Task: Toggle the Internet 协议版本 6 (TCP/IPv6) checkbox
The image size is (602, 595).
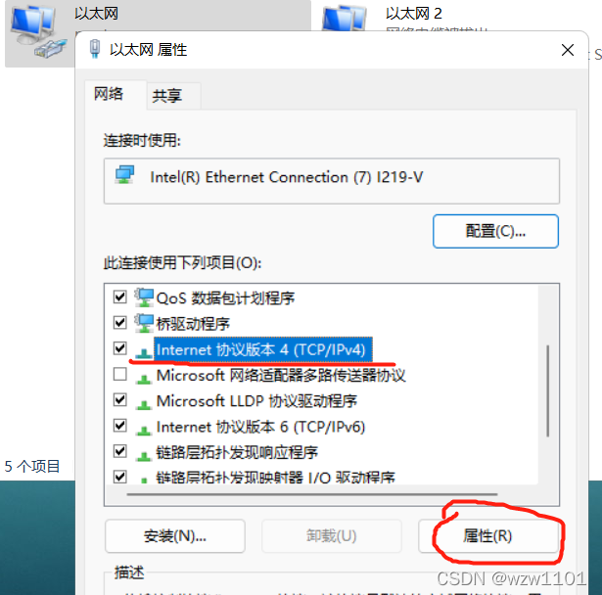Action: [x=120, y=426]
